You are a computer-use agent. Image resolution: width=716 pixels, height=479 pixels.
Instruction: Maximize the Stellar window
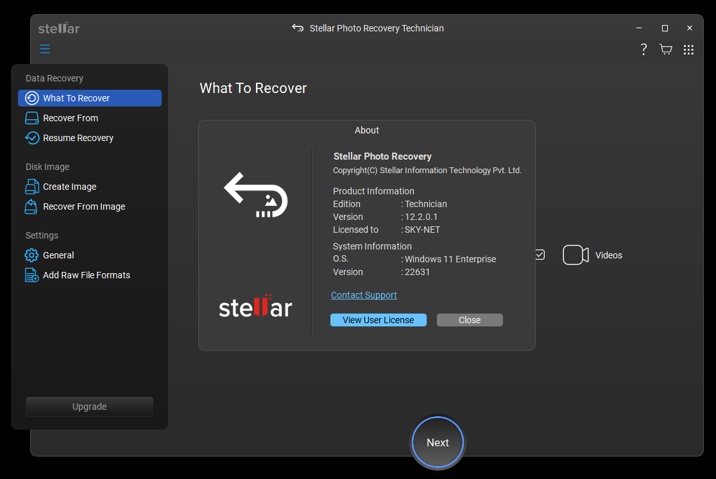click(665, 28)
